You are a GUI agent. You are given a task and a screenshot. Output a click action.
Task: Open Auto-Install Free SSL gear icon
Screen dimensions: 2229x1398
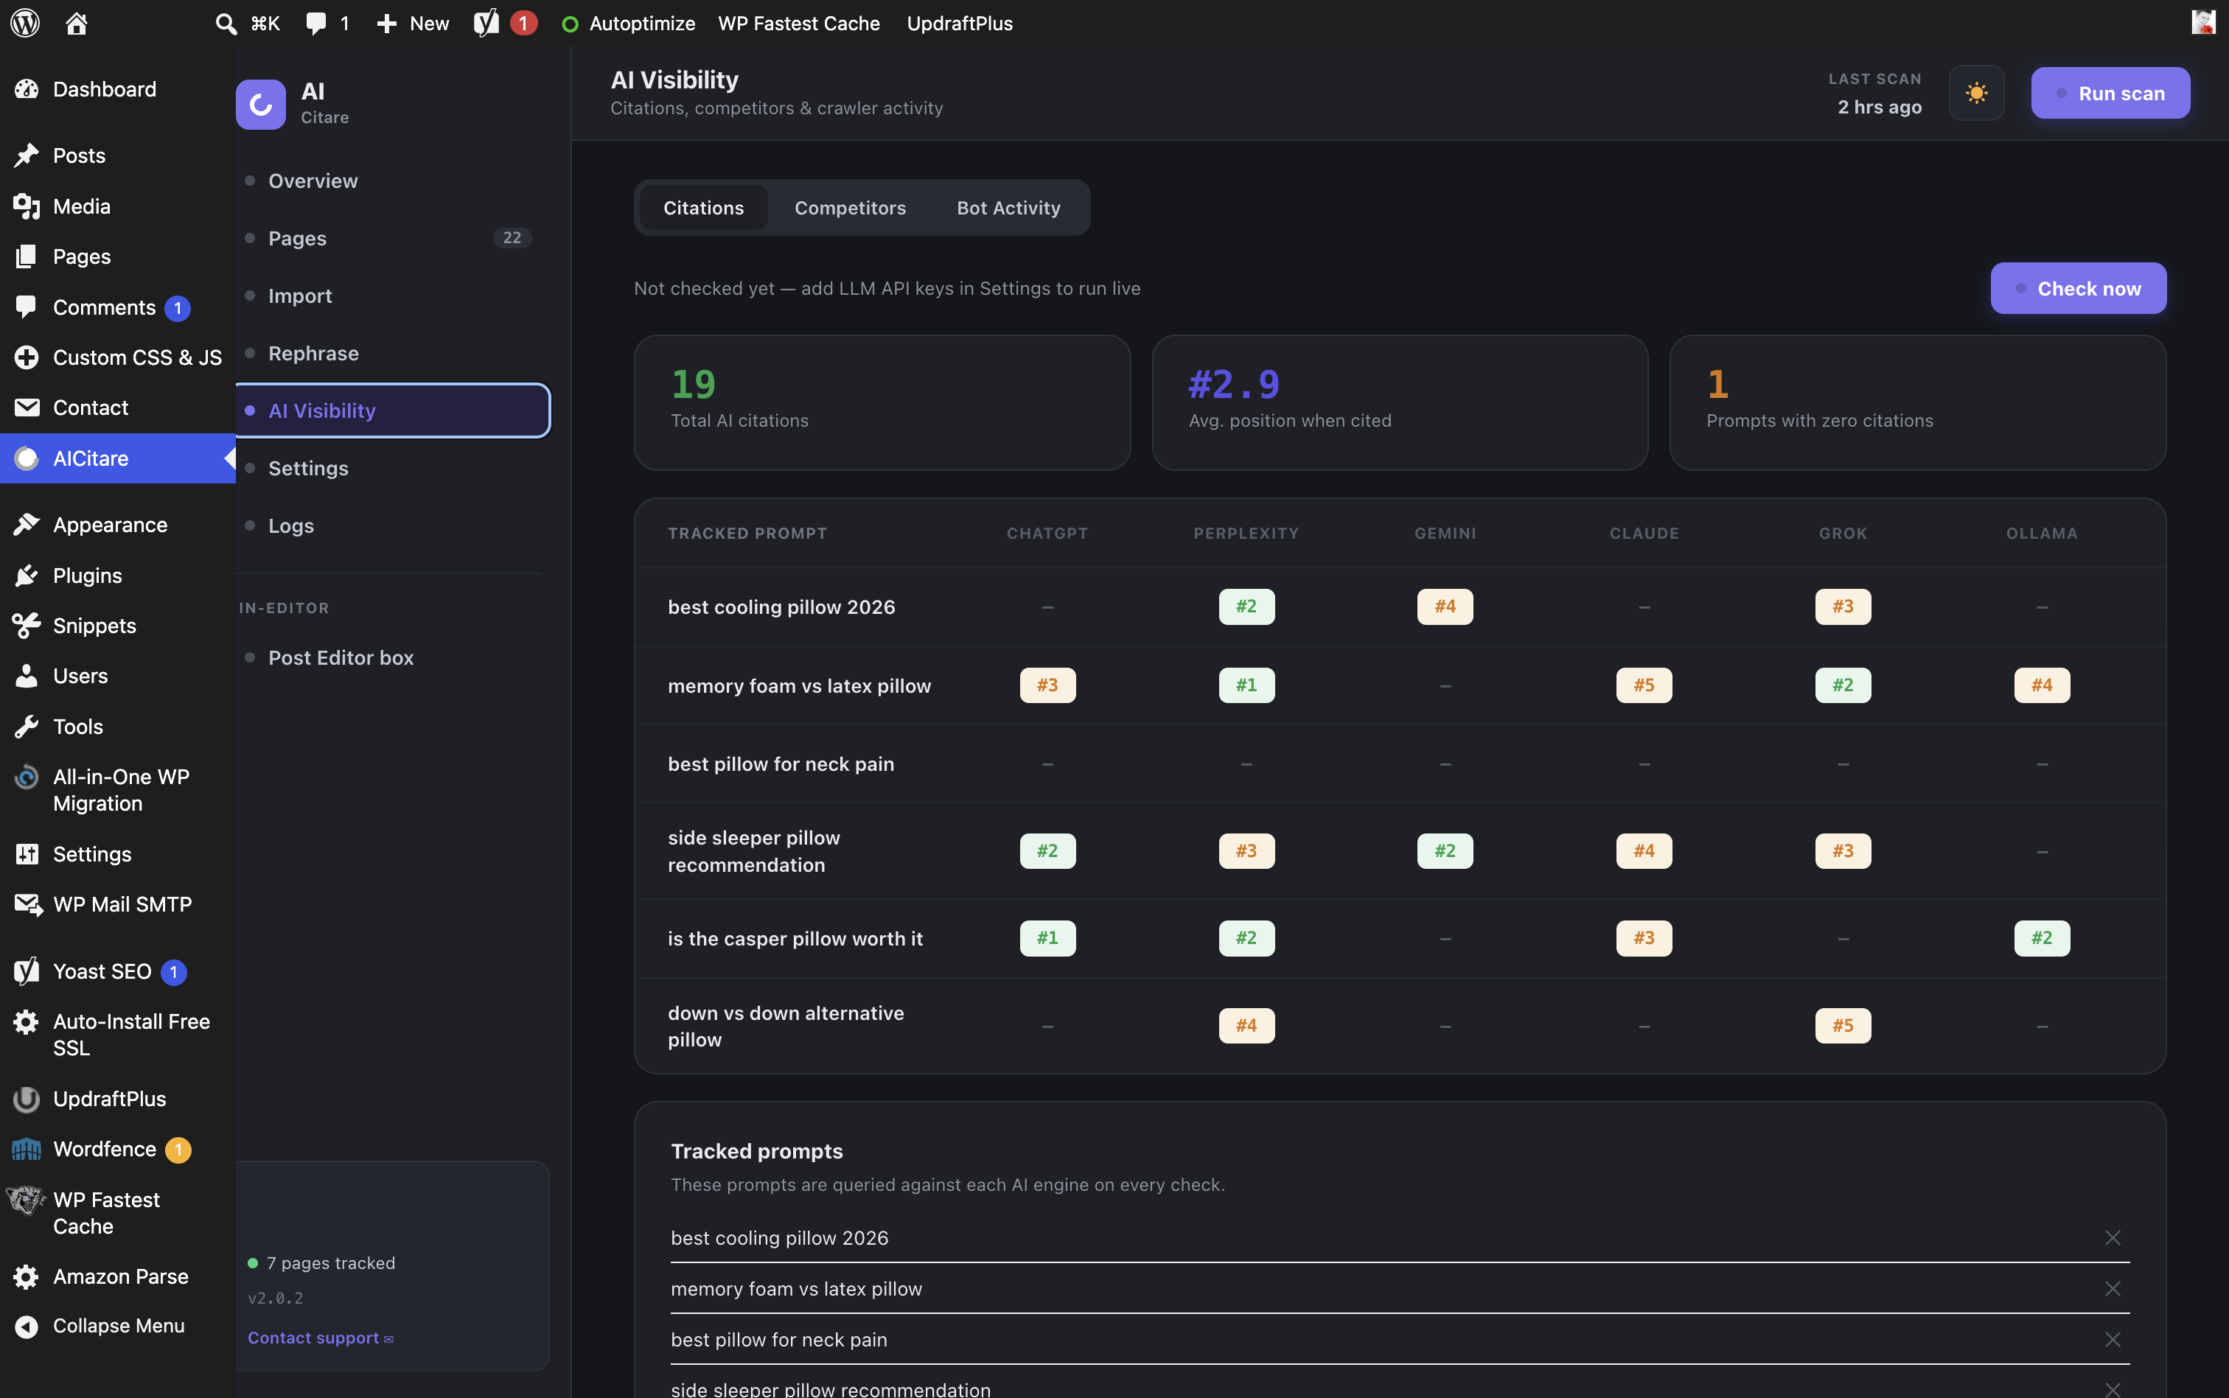click(27, 1021)
